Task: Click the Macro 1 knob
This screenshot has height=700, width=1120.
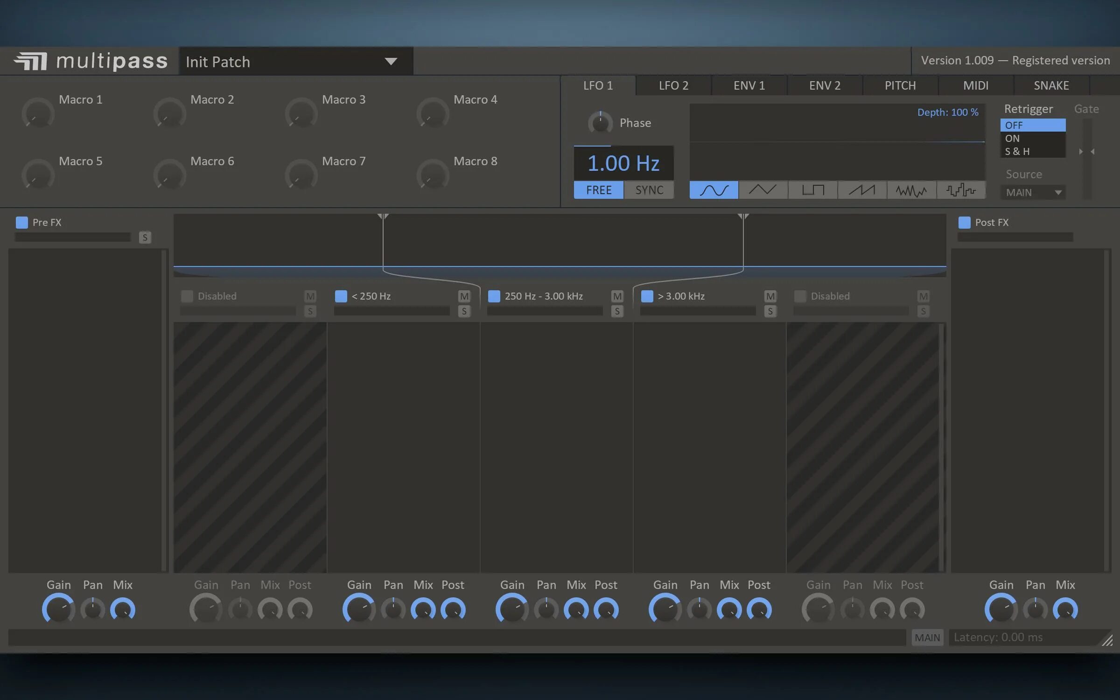Action: [x=38, y=113]
